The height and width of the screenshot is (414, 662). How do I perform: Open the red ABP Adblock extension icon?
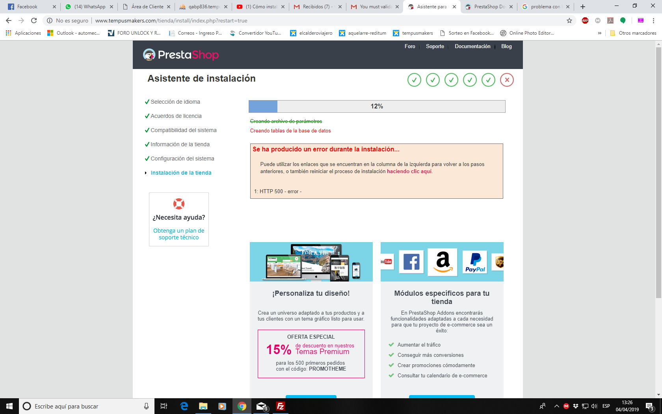585,21
